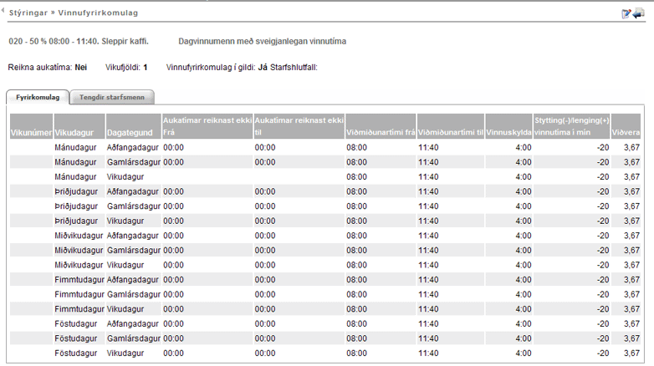Open the Stýringar breadcrumb link
The width and height of the screenshot is (654, 366).
tap(28, 13)
